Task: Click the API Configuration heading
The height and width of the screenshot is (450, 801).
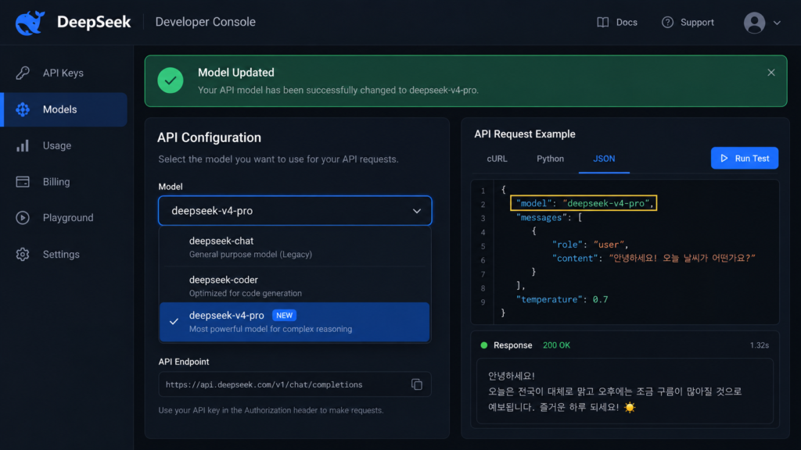Action: click(209, 137)
